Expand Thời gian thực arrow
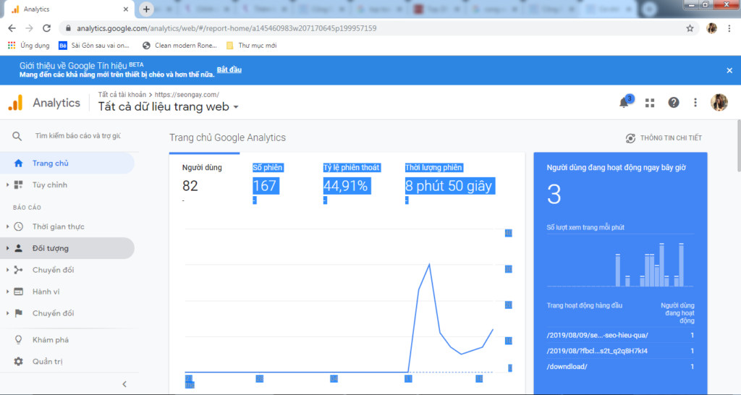Viewport: 741px width, 395px height. pyautogui.click(x=7, y=226)
